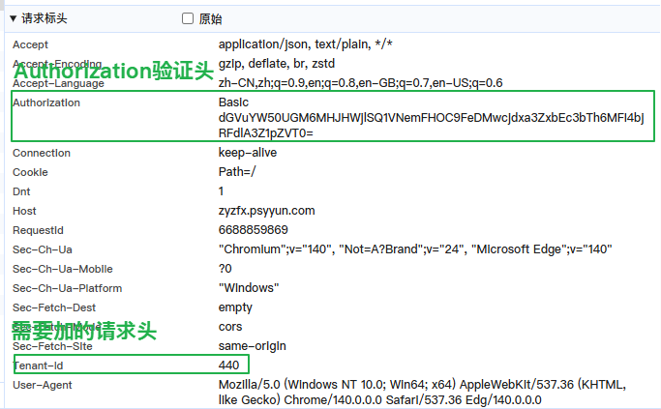Select the Sec-Ch-Ua-Platform value "Windows"
The image size is (661, 409).
point(249,288)
